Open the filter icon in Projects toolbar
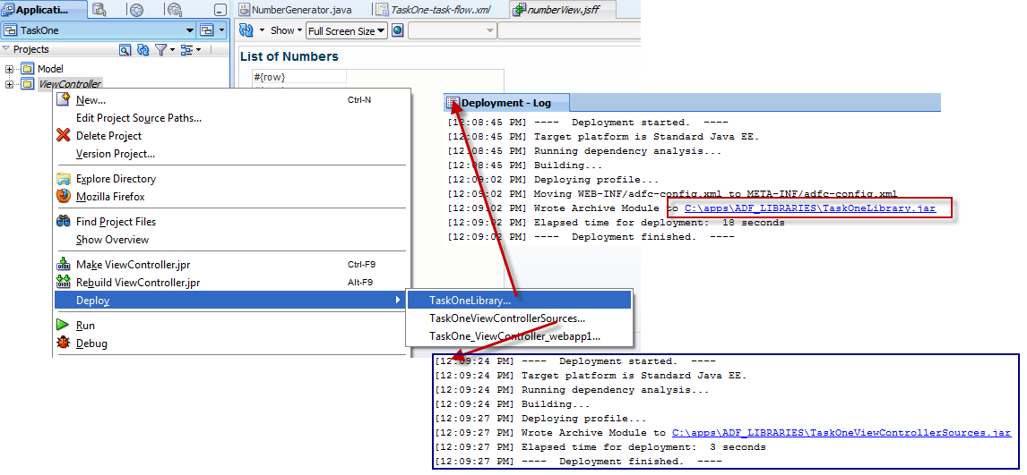Viewport: 1027px width, 475px height. [161, 50]
